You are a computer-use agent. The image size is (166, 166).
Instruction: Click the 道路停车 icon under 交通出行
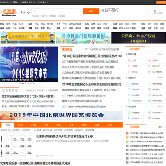point(129,84)
